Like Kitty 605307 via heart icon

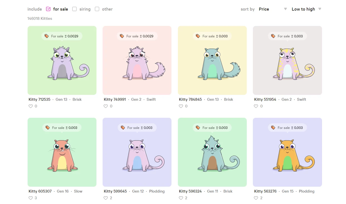(x=31, y=198)
